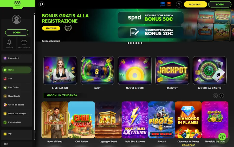Collapse the sidebar handle under 888 logo
Viewport: 234px width, 147px height.
[x=18, y=8]
